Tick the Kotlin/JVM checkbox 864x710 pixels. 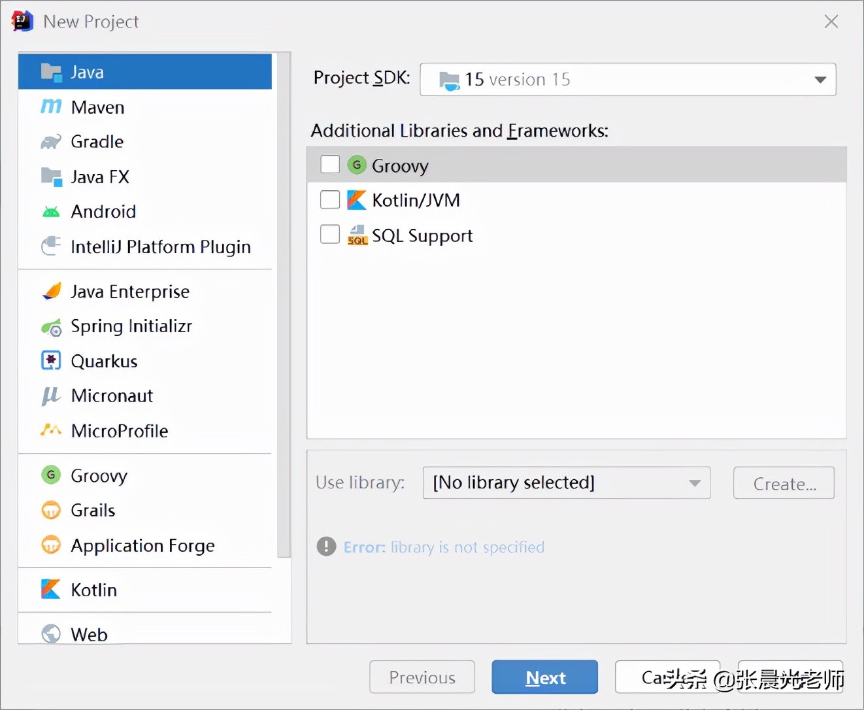(x=330, y=199)
